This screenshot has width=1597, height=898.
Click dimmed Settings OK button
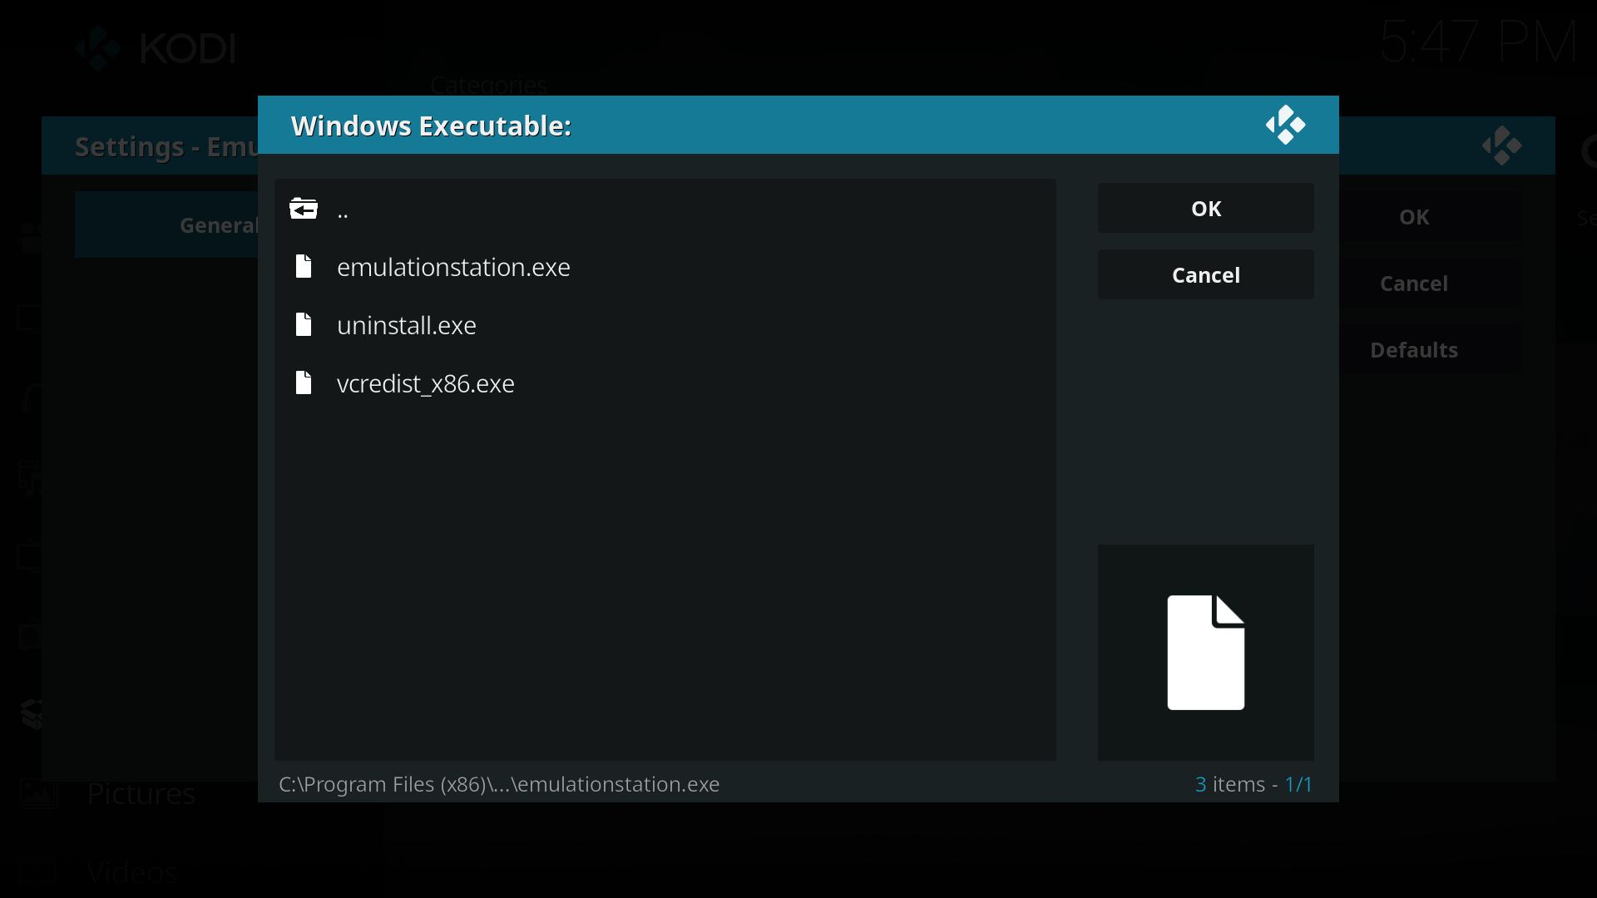coord(1414,217)
